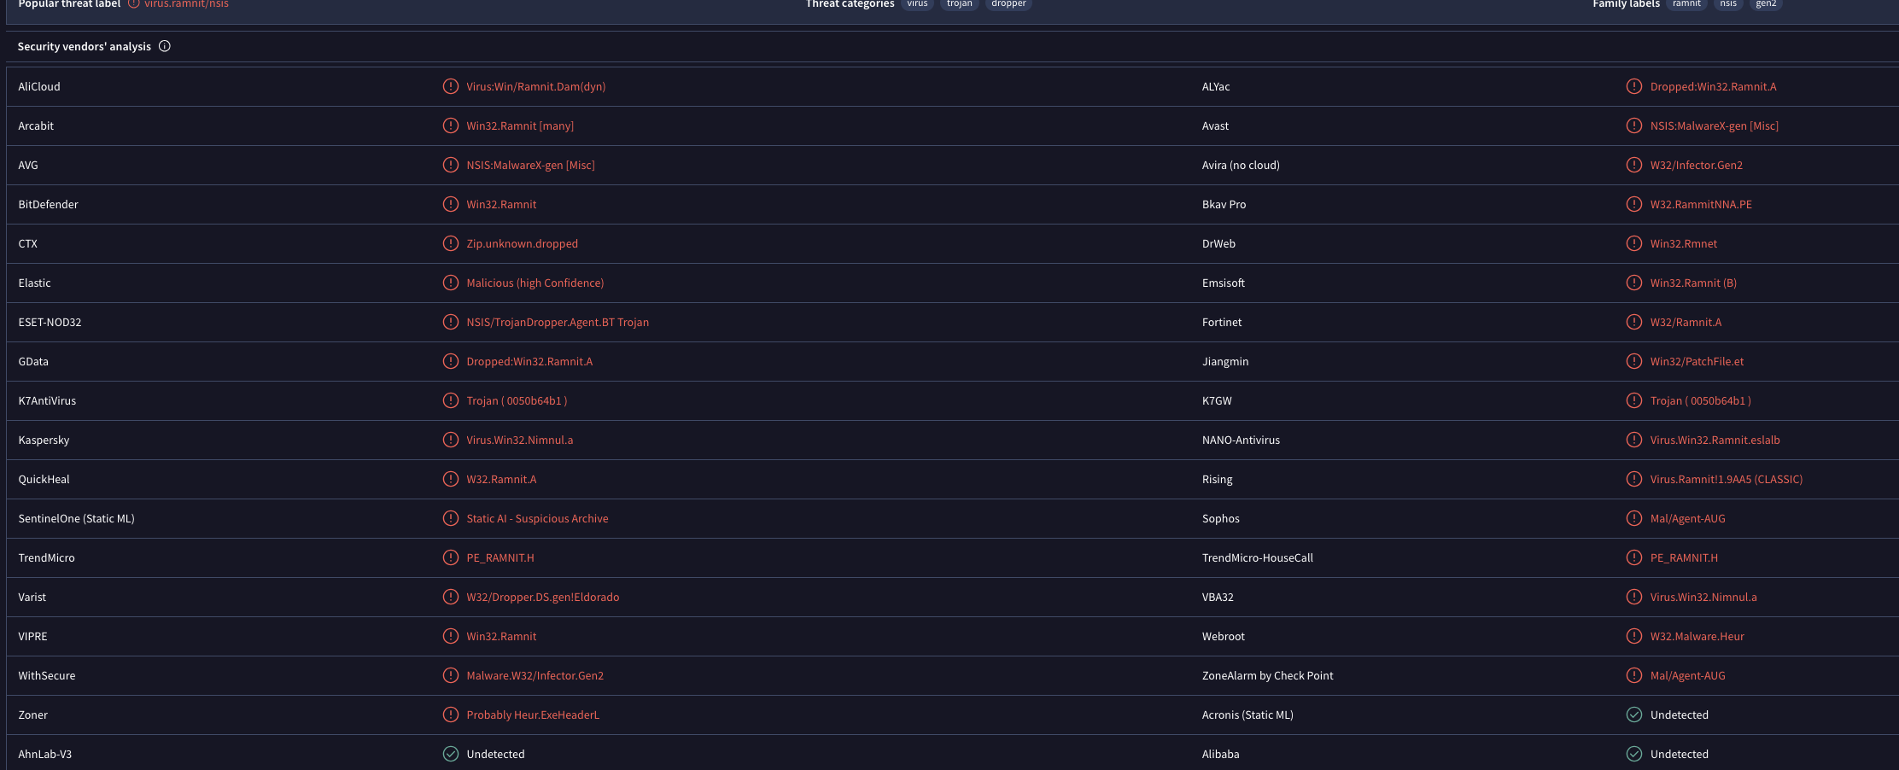Click the alert icon in the Jiangmin row

pos(1634,361)
